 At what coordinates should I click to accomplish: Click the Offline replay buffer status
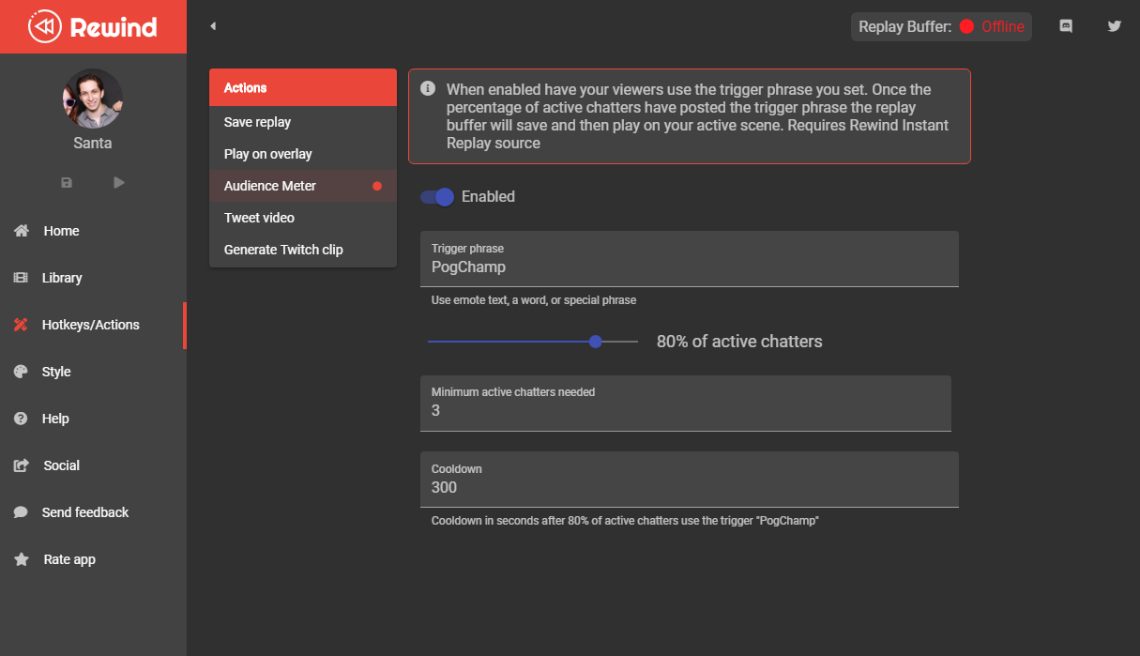pyautogui.click(x=1003, y=26)
